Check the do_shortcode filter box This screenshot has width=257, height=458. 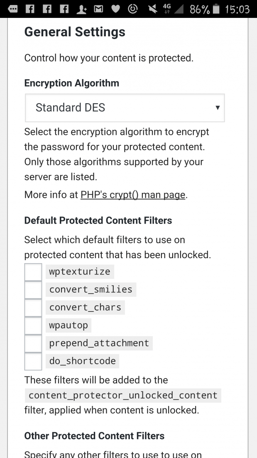[x=33, y=361]
